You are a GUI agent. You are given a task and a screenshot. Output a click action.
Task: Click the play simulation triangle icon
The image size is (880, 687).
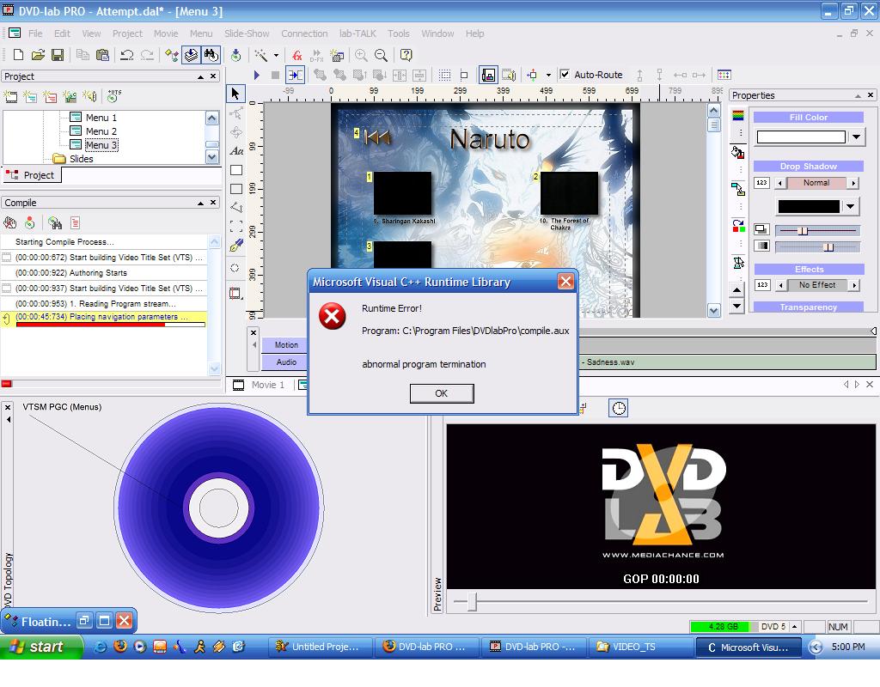pos(256,75)
